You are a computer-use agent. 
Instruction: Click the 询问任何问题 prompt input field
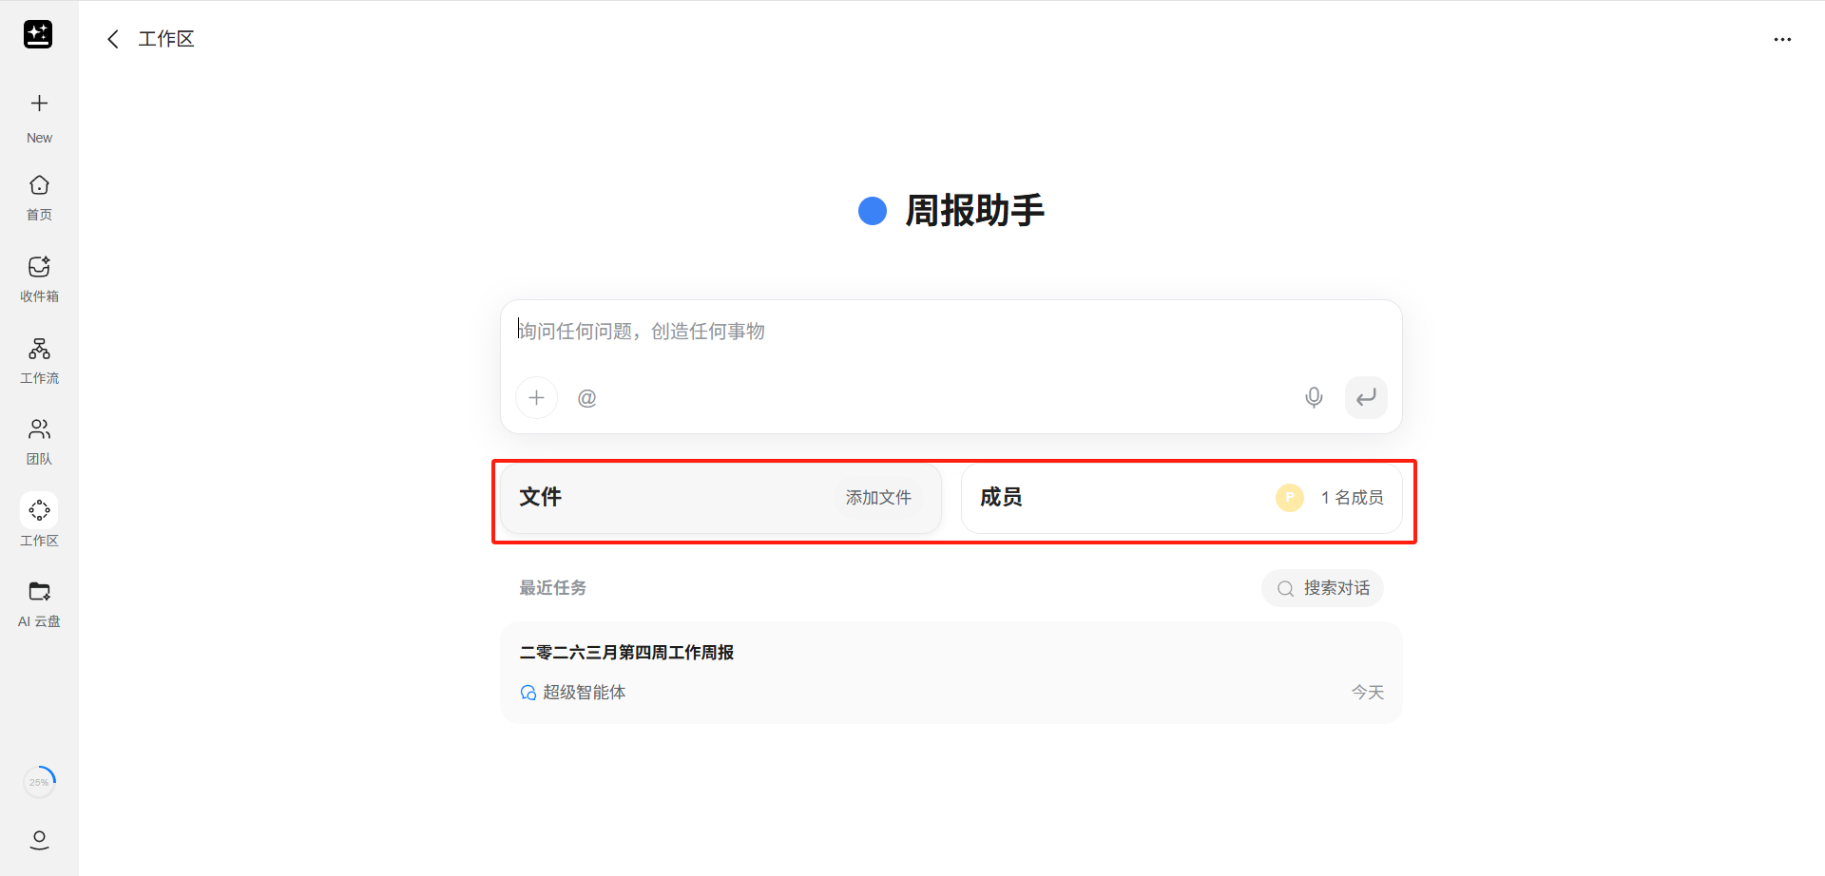pyautogui.click(x=951, y=332)
